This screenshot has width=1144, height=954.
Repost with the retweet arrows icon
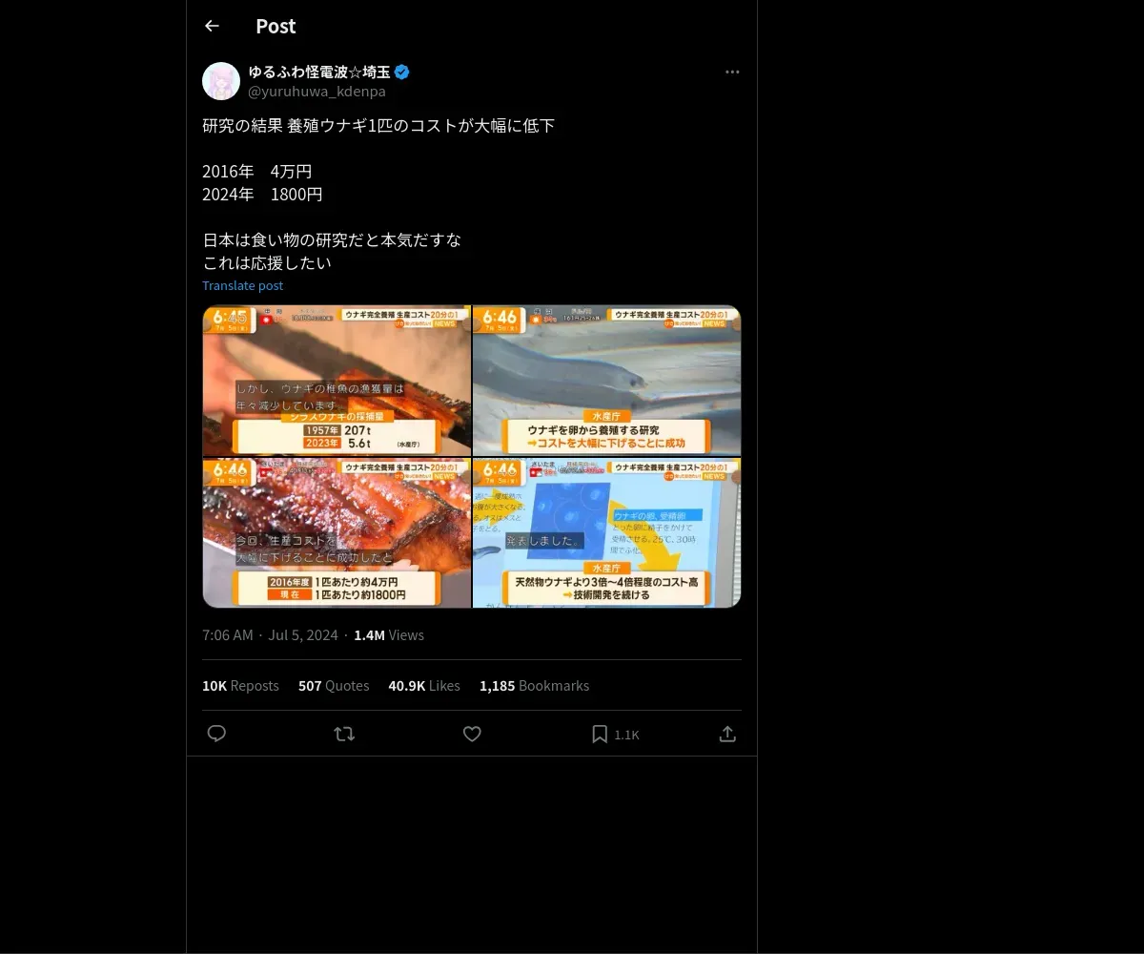click(344, 734)
